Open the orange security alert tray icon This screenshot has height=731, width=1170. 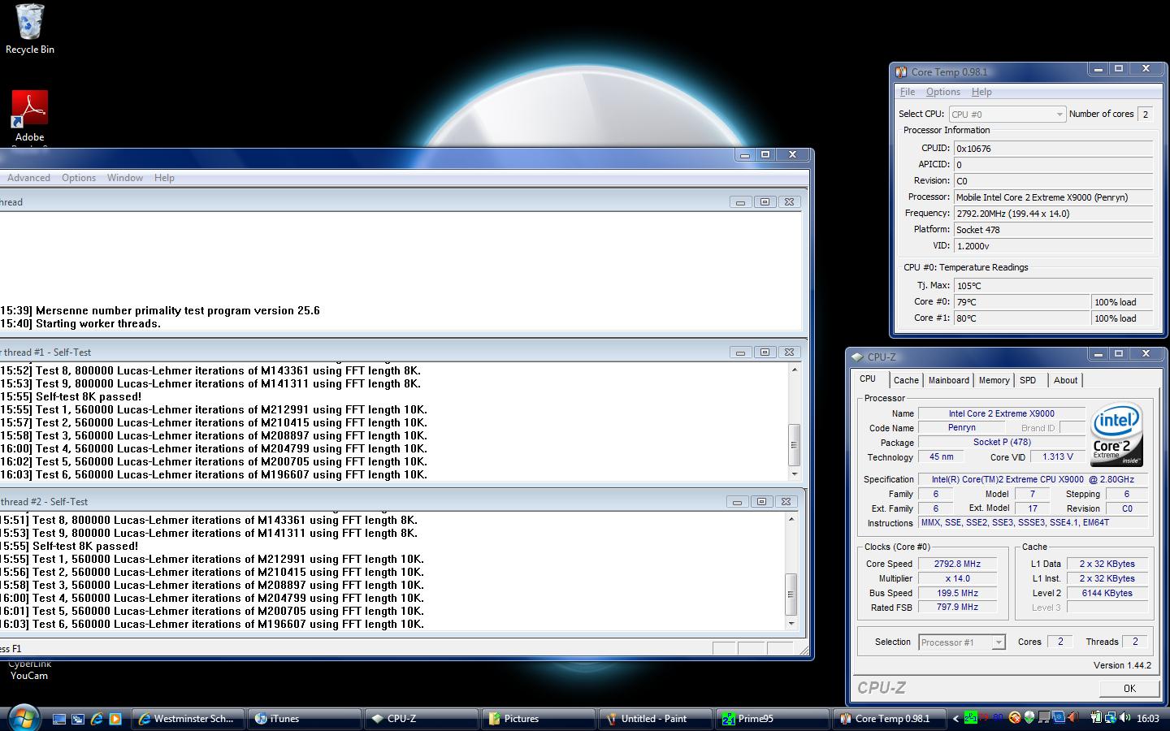pyautogui.click(x=1015, y=717)
